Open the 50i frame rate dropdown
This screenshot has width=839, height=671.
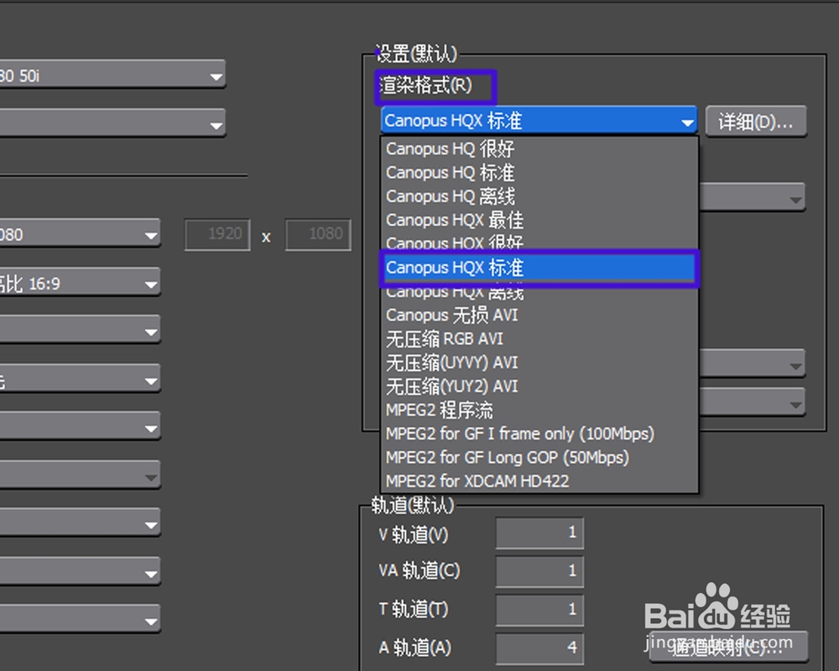click(112, 75)
